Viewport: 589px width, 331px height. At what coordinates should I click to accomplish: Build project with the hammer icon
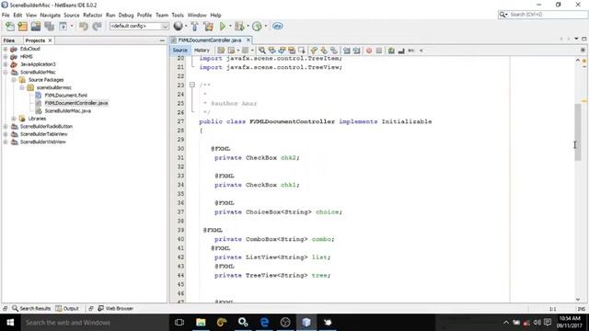point(194,27)
